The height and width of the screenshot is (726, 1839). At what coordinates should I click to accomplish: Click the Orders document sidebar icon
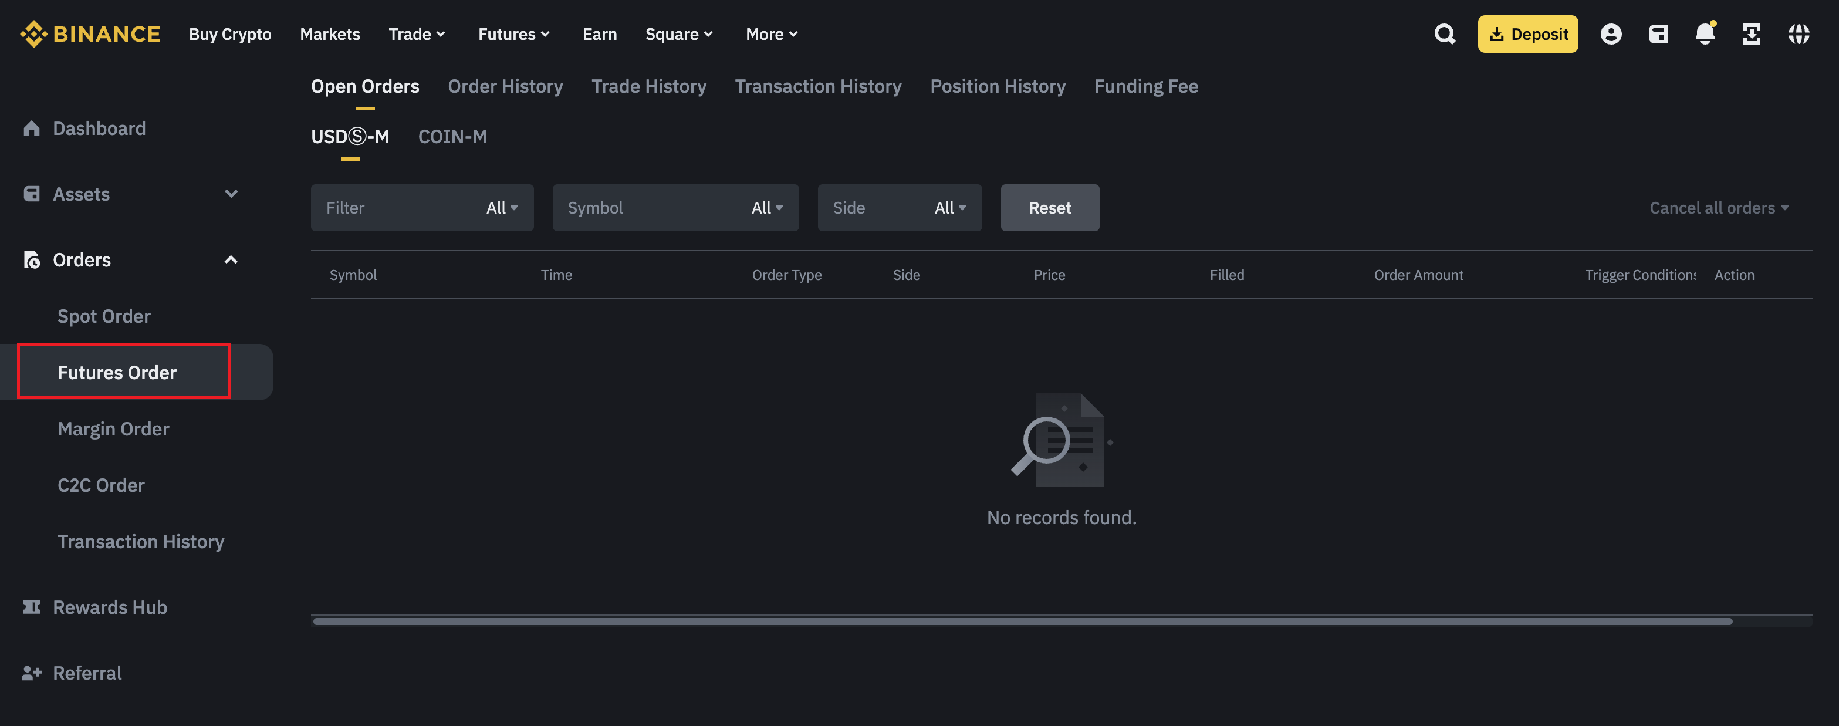[32, 260]
